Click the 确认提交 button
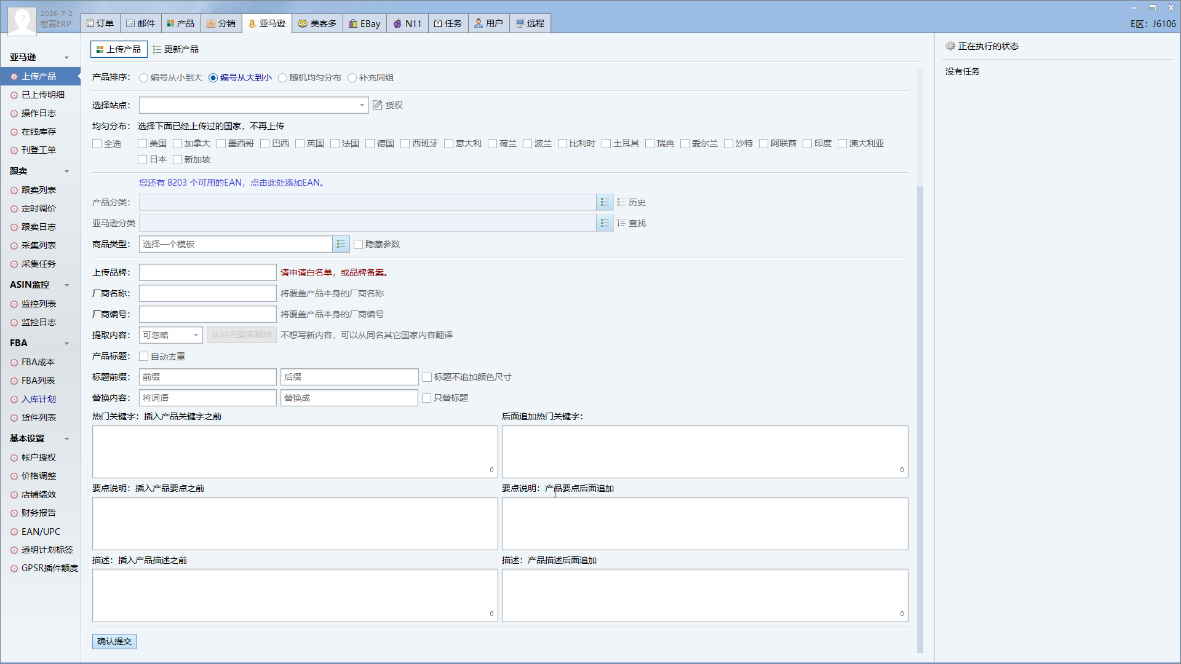1181x664 pixels. click(114, 641)
